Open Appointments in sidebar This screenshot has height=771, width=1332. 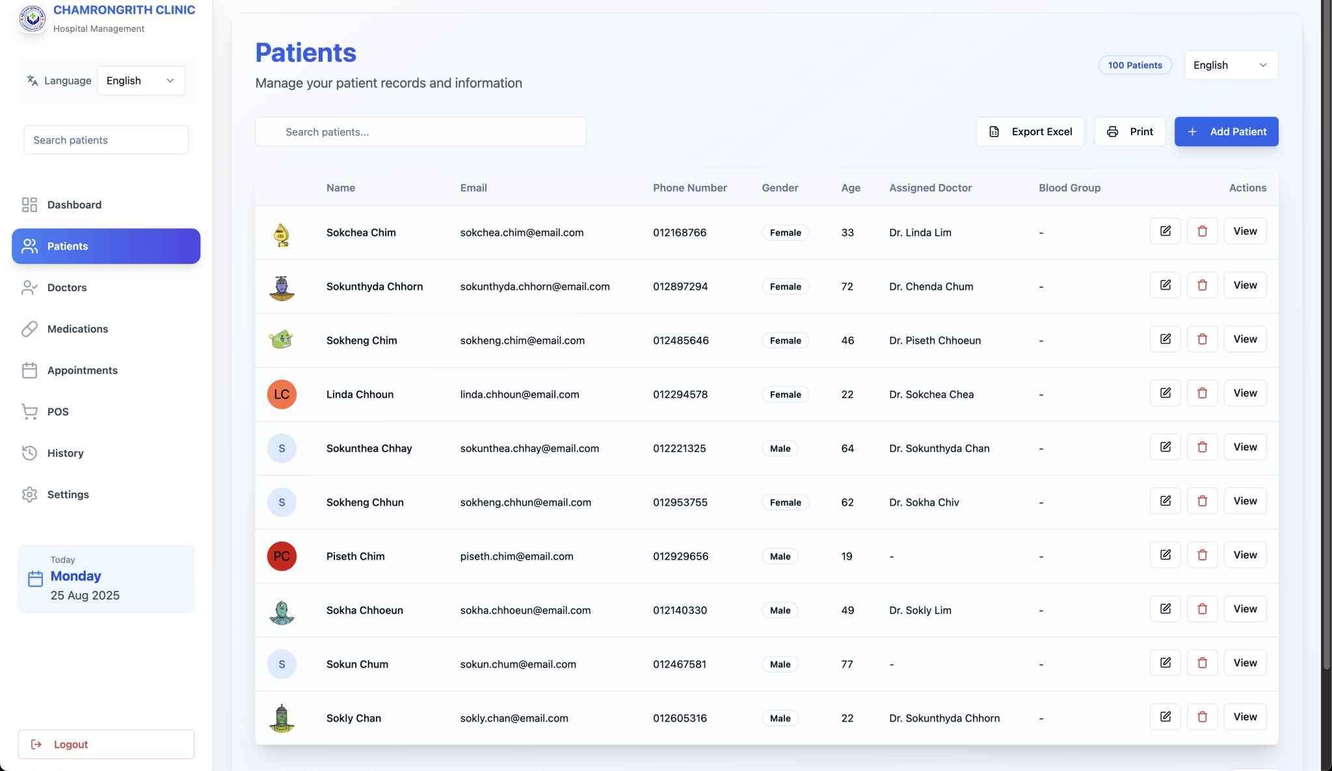point(82,371)
